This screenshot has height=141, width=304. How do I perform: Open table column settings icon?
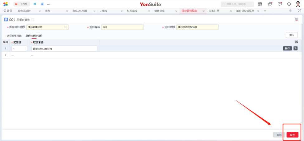click(x=297, y=42)
